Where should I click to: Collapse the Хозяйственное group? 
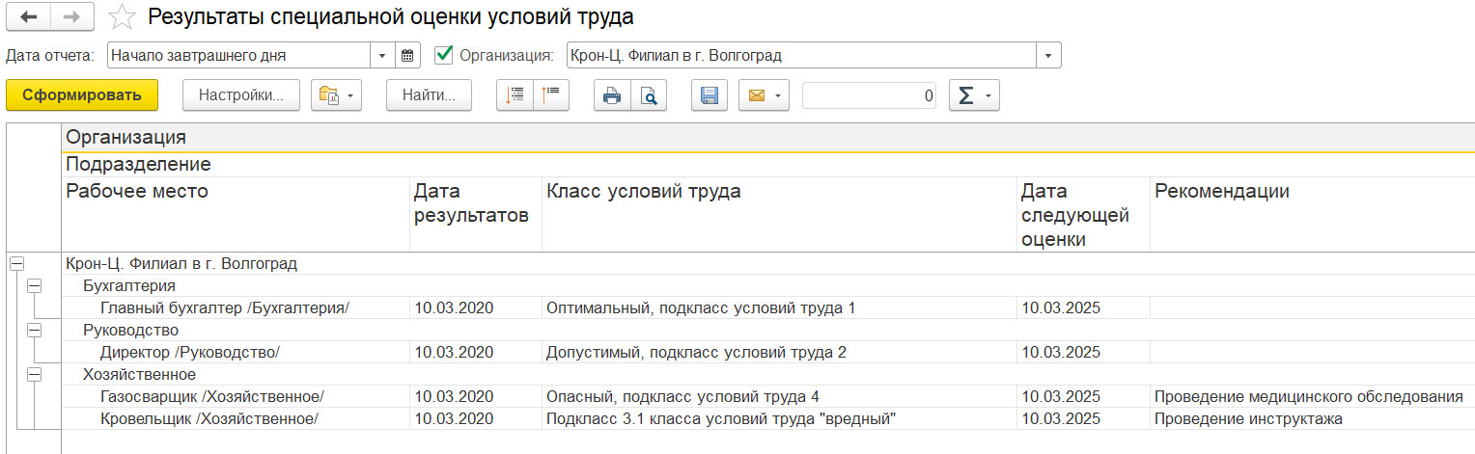(x=34, y=375)
